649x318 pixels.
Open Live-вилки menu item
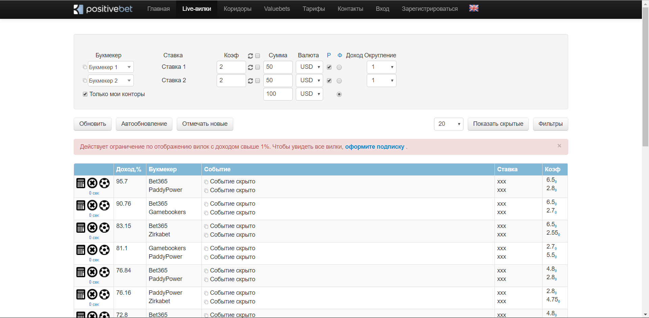[x=197, y=9]
